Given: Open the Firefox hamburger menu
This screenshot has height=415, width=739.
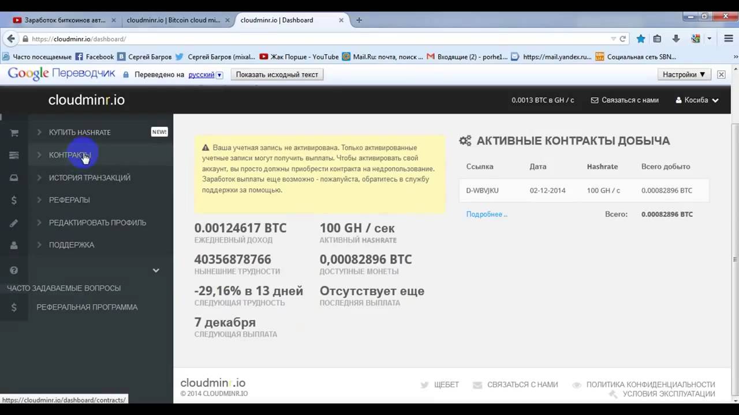Looking at the screenshot, I should point(728,39).
